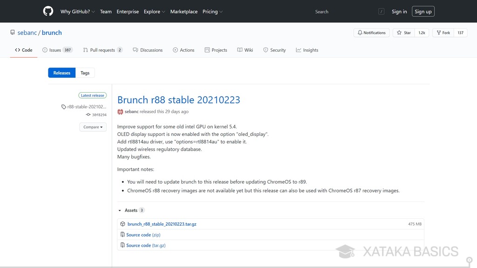Open the Enterprise page
Screen dimensions: 477x268
tap(128, 12)
